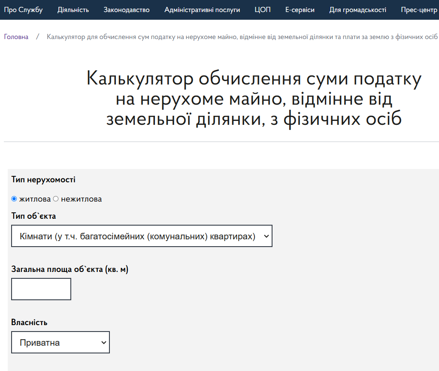
Task: Click the Тип об`єкта label
Action: click(x=33, y=216)
